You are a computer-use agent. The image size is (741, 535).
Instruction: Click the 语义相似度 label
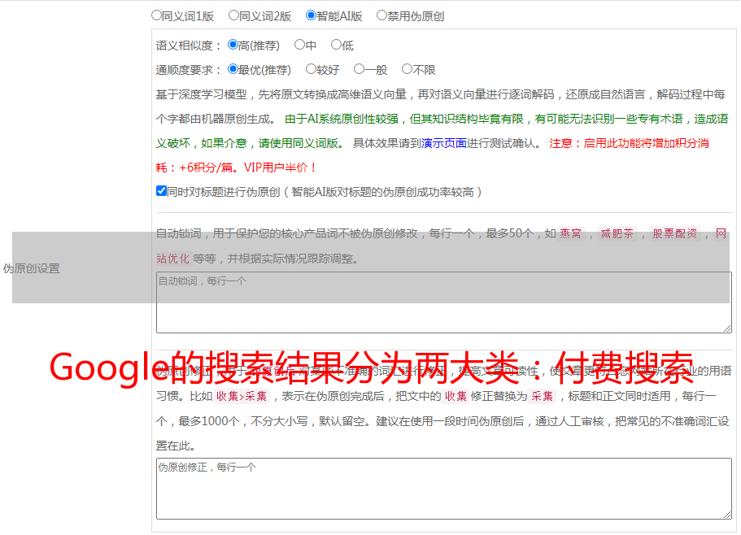[x=189, y=46]
